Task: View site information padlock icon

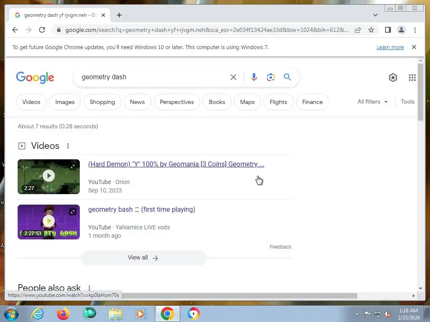Action: click(x=58, y=30)
